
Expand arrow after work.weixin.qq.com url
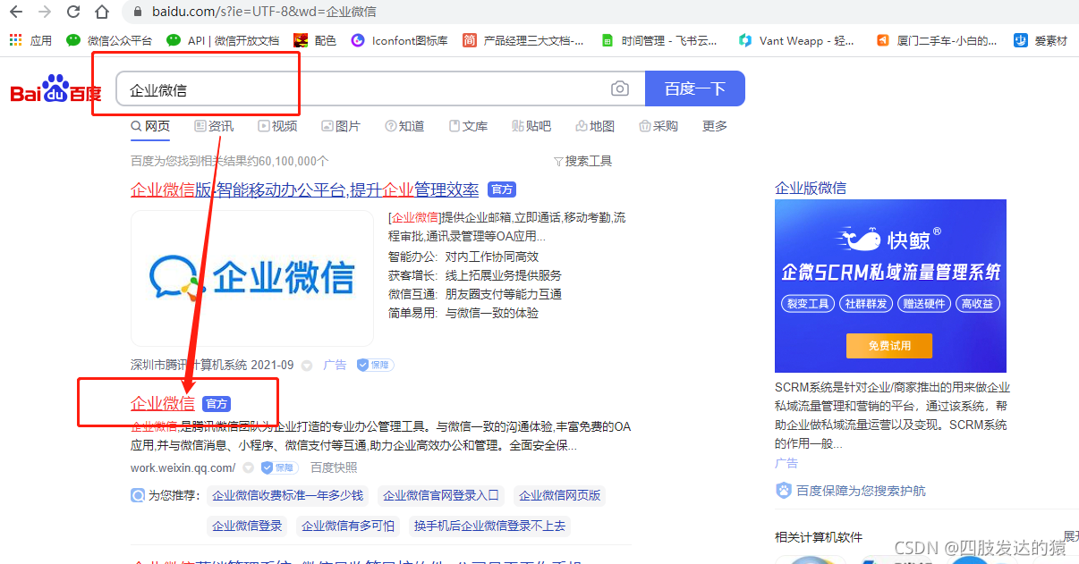click(x=248, y=468)
